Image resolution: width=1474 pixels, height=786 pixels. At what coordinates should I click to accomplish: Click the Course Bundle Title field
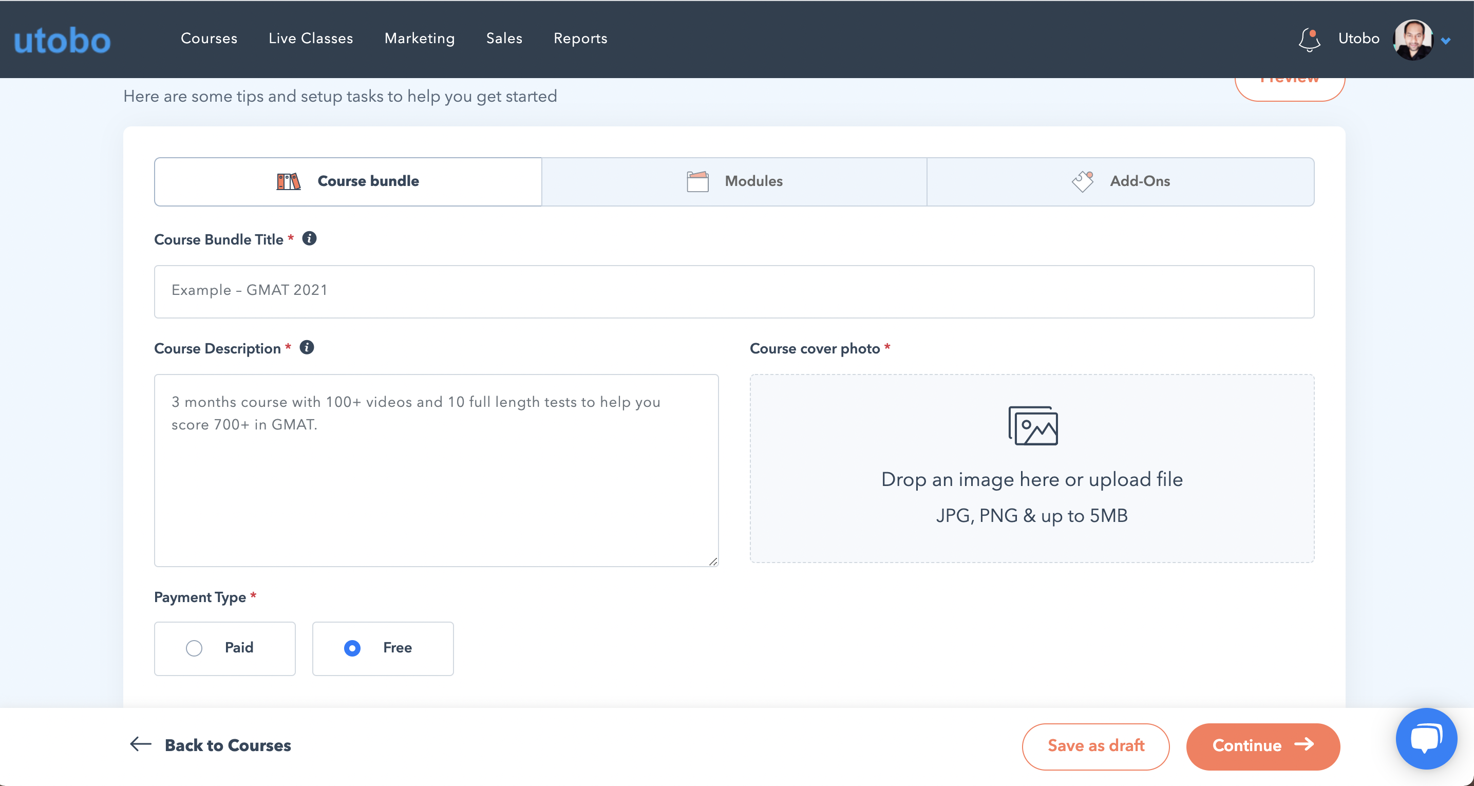(x=733, y=291)
